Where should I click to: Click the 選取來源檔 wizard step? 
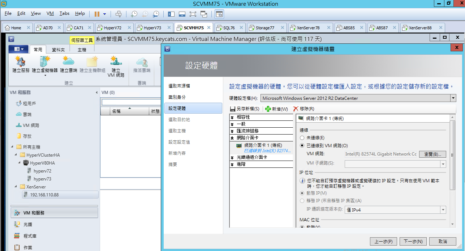[179, 86]
